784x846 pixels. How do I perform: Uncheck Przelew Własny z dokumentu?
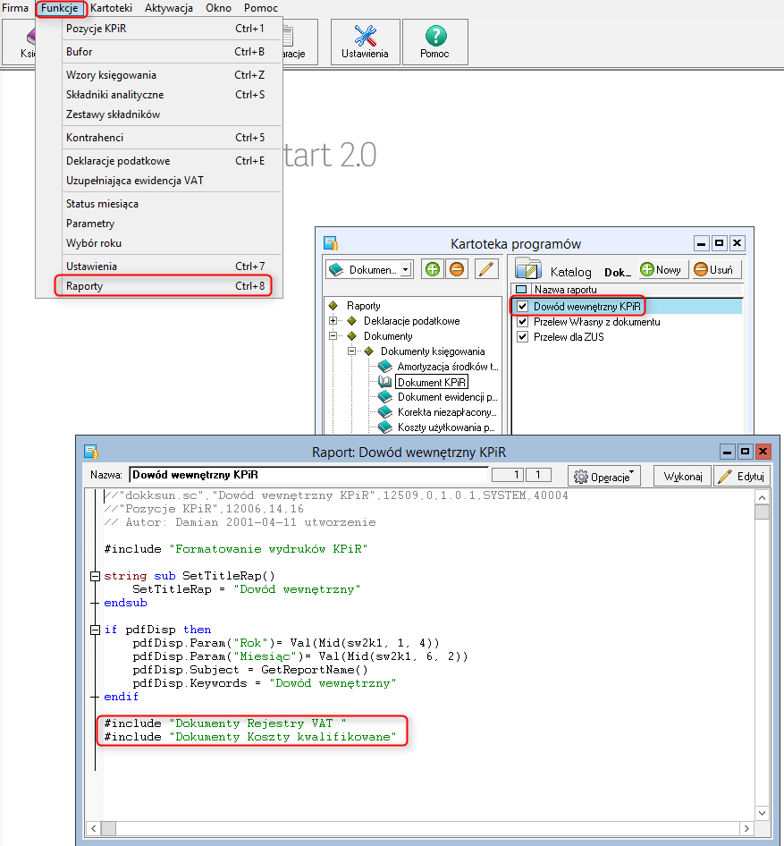[x=523, y=322]
